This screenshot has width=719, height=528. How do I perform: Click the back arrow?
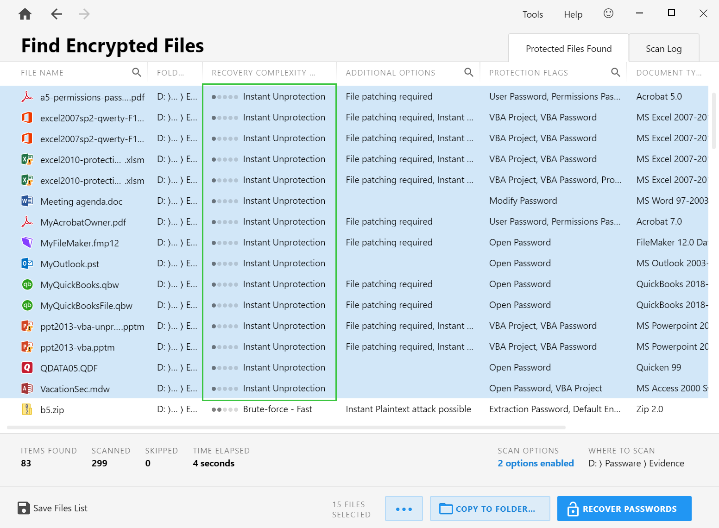click(x=57, y=14)
